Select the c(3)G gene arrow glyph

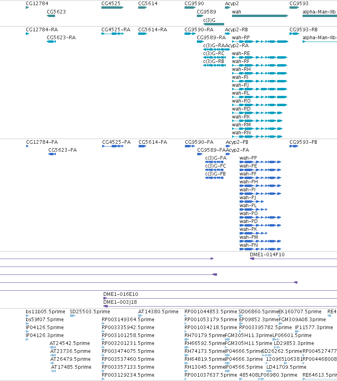coord(213,24)
